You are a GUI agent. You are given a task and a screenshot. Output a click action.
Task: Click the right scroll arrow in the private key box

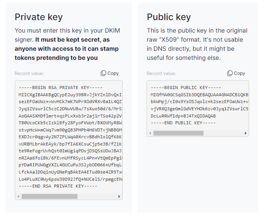[119, 196]
